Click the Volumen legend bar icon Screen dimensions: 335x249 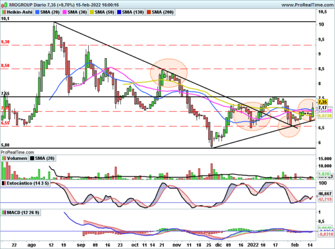(4, 158)
